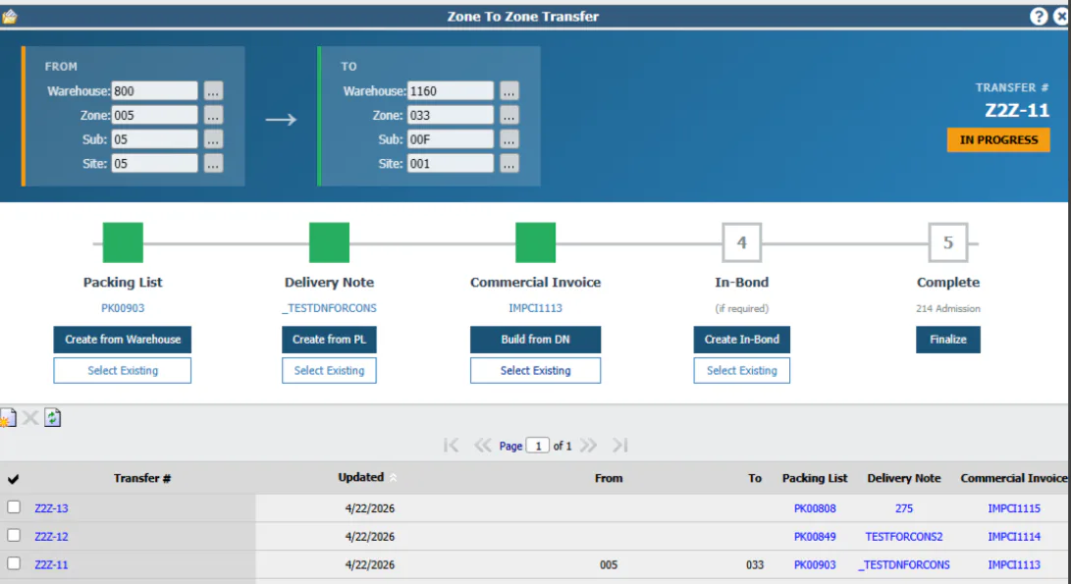Viewport: 1071px width, 584px height.
Task: Open packing list PK00903 under step one
Action: click(123, 308)
